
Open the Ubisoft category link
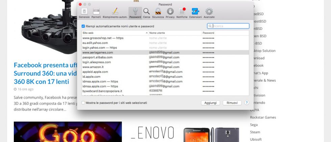tap(256, 139)
